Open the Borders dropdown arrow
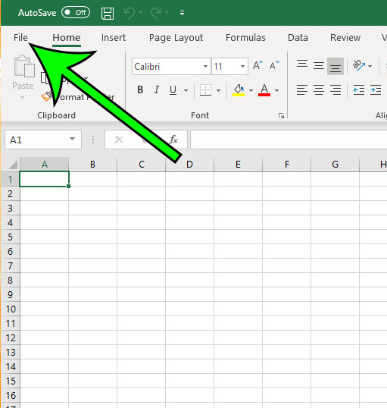This screenshot has height=408, width=387. point(218,90)
